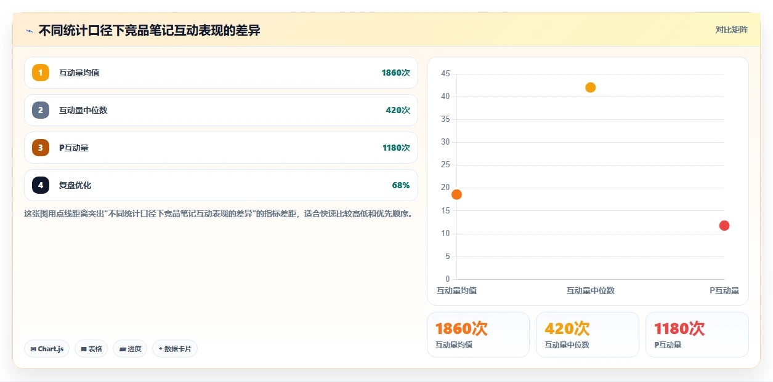The height and width of the screenshot is (382, 773).
Task: Click the 互动量均值 x-axis label
Action: 456,290
